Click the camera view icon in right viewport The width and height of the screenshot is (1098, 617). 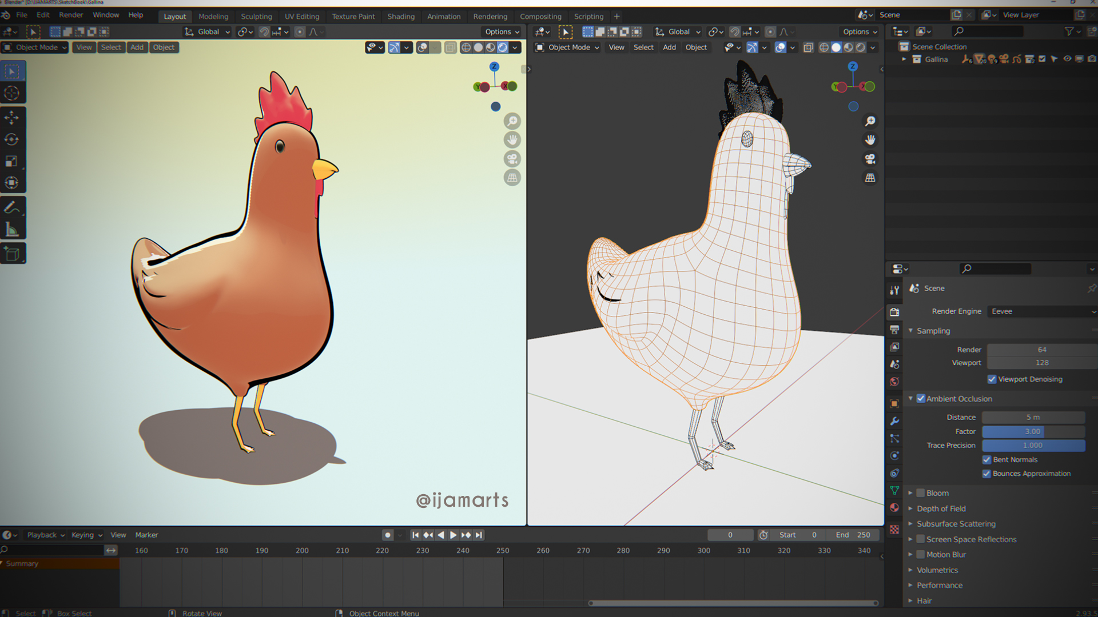pos(870,159)
